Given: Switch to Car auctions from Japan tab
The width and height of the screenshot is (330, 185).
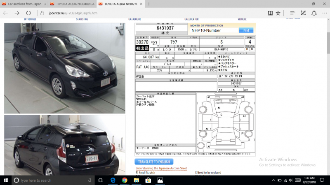Looking at the screenshot, I should [x=24, y=4].
